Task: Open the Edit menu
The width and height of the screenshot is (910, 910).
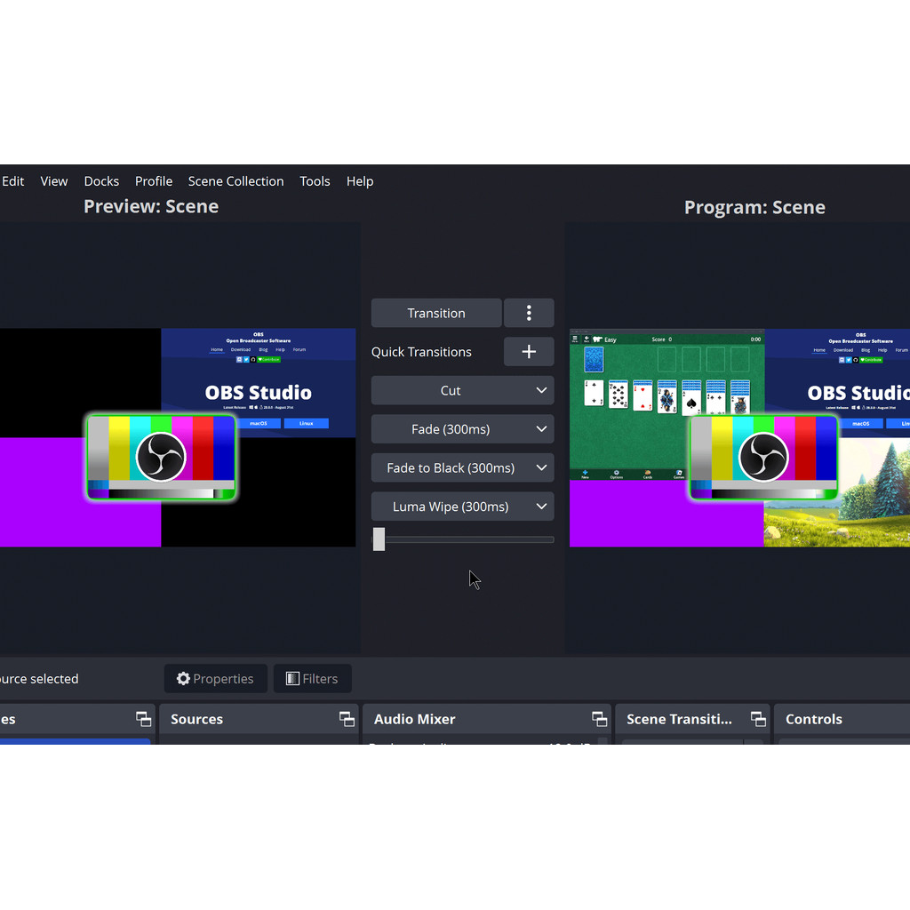Action: click(12, 181)
